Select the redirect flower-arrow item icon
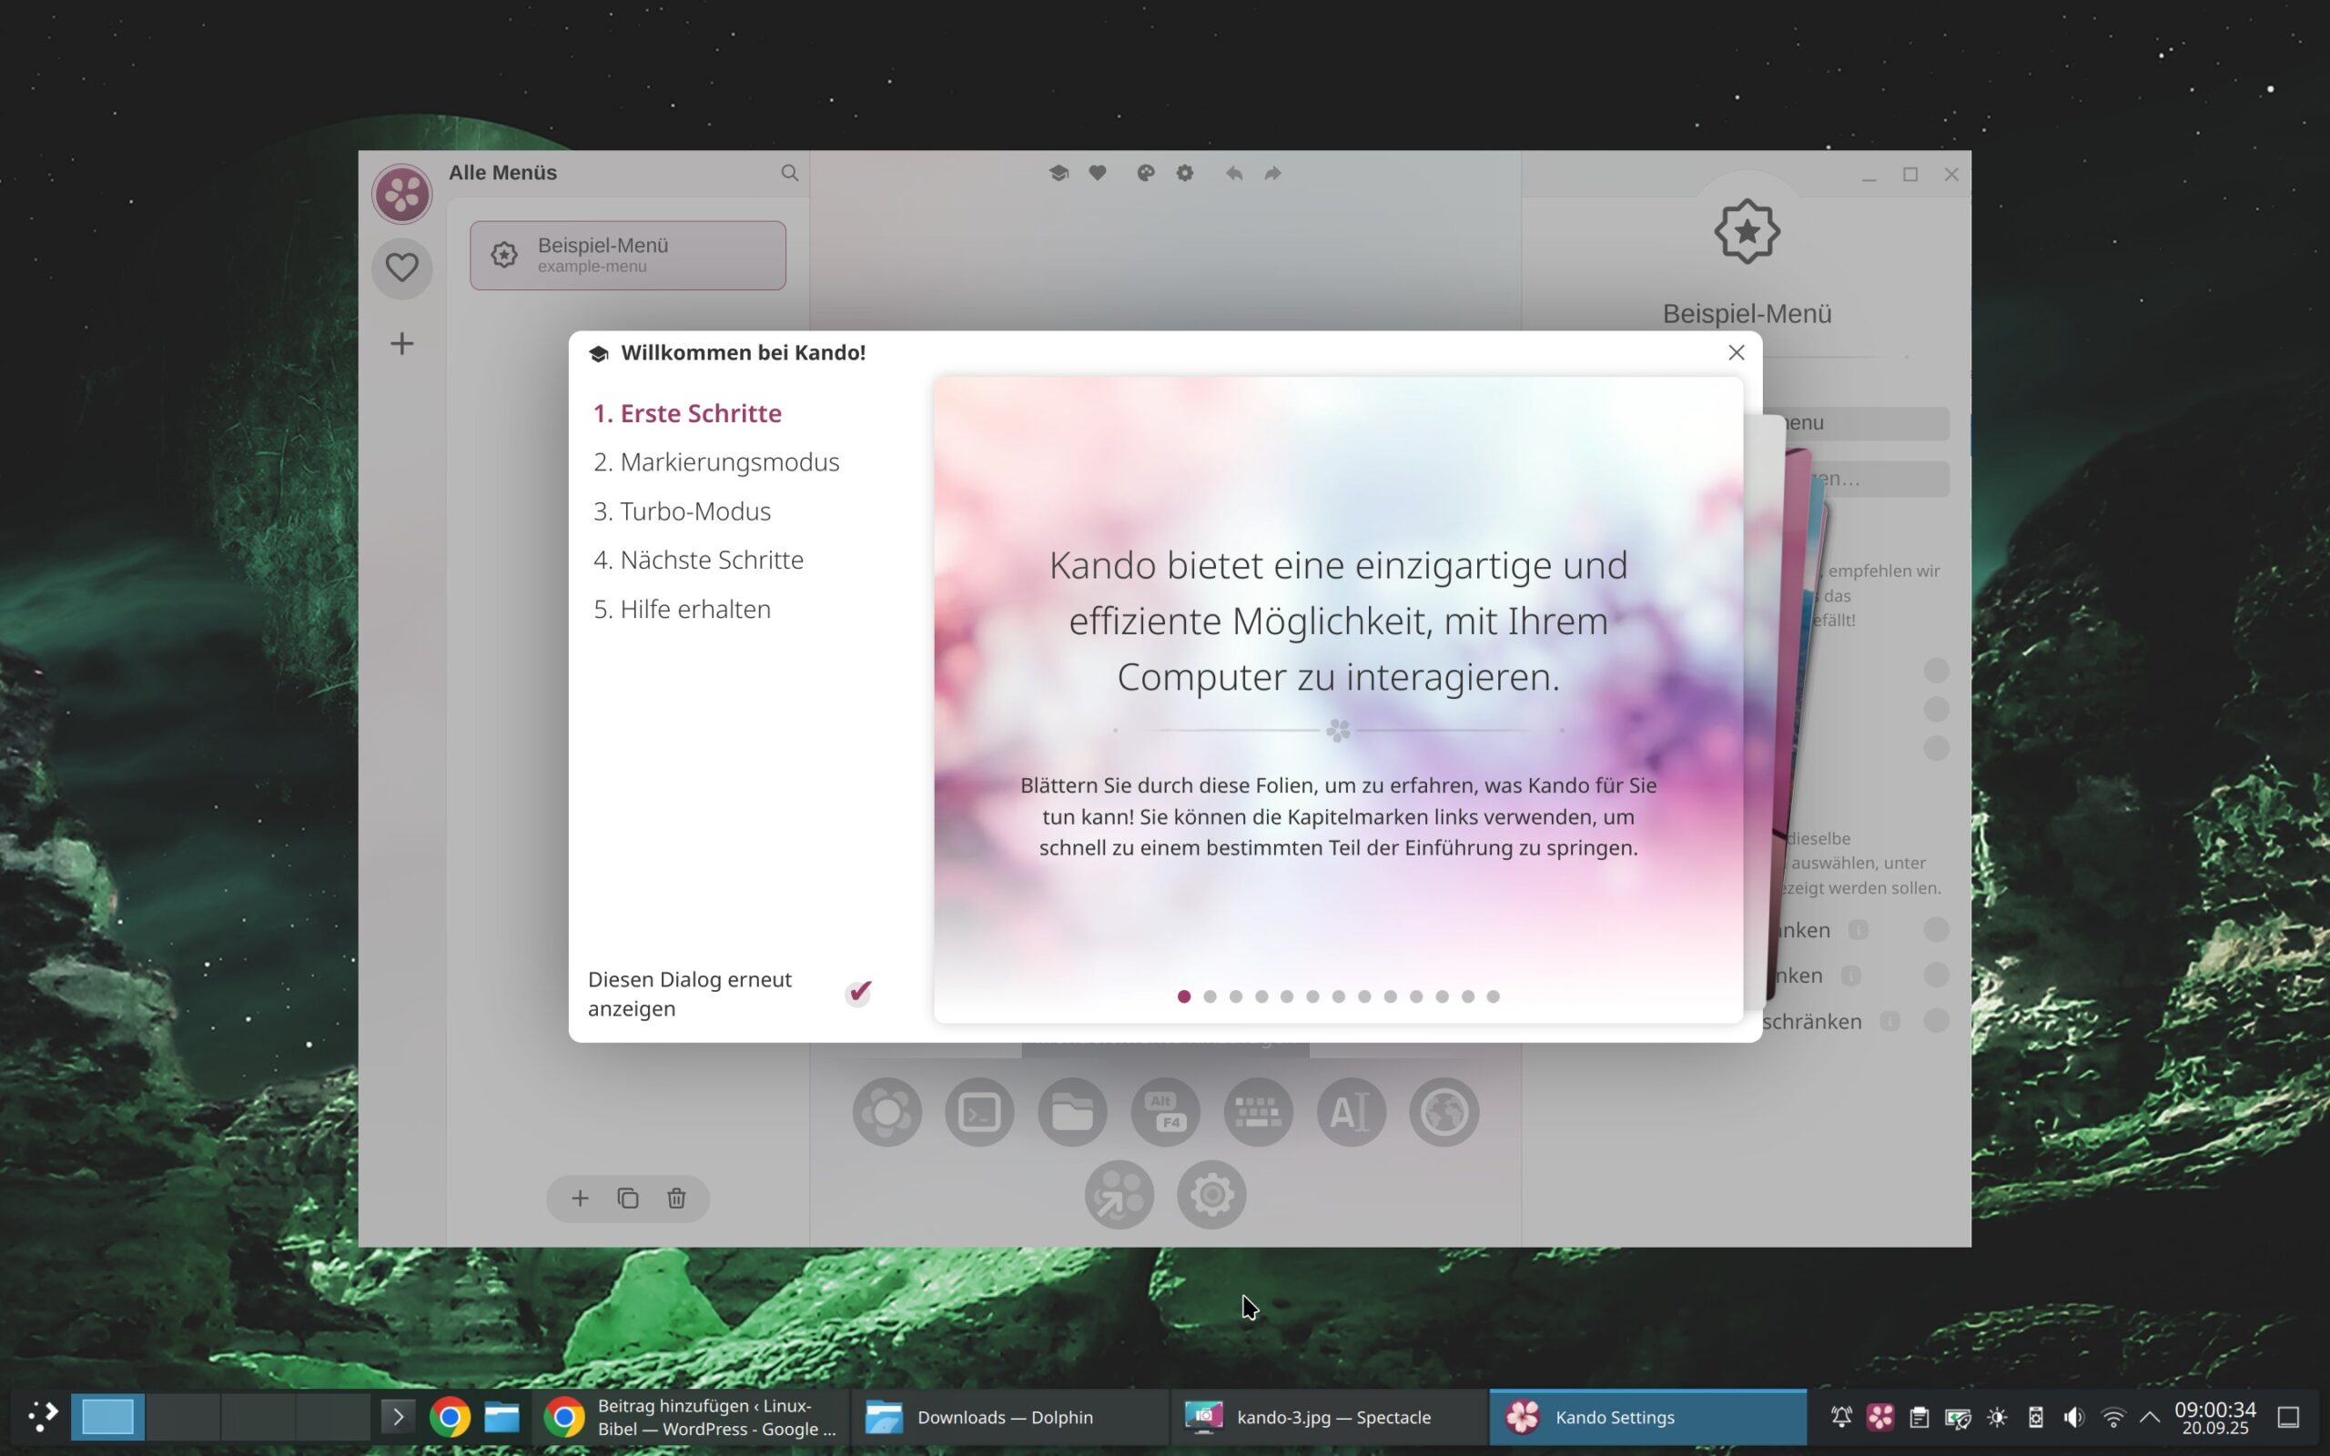2330x1456 pixels. tap(1119, 1195)
